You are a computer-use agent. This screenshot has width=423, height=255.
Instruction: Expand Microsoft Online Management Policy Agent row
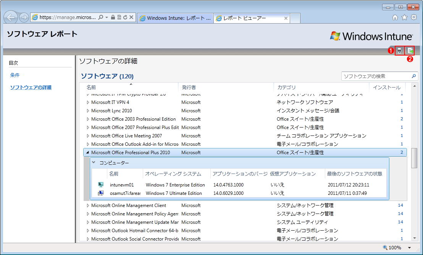88,214
